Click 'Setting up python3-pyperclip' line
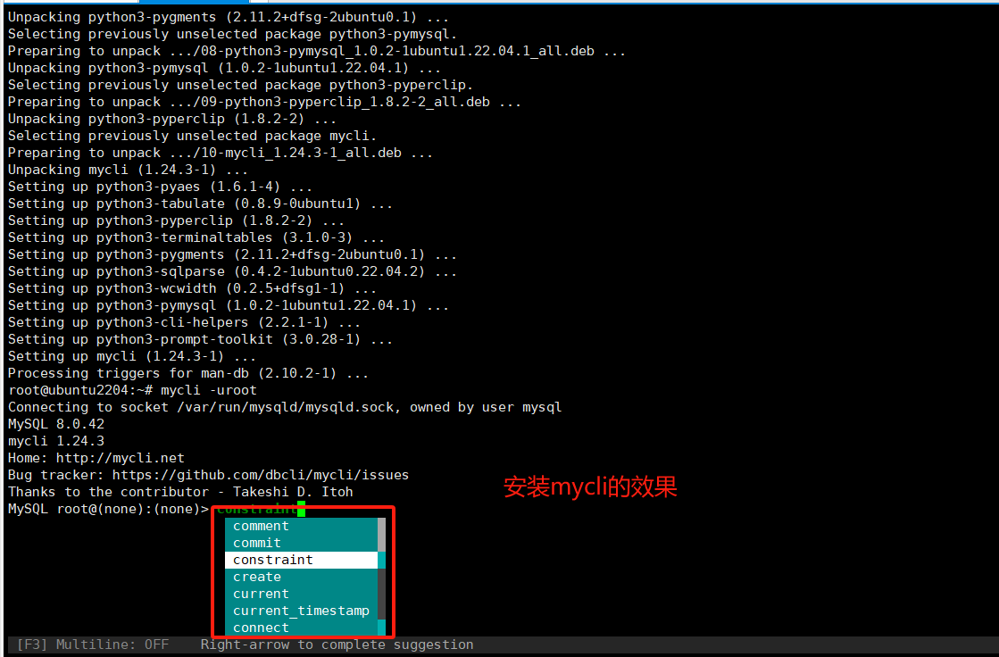Screen dimensions: 999x657 [176, 220]
